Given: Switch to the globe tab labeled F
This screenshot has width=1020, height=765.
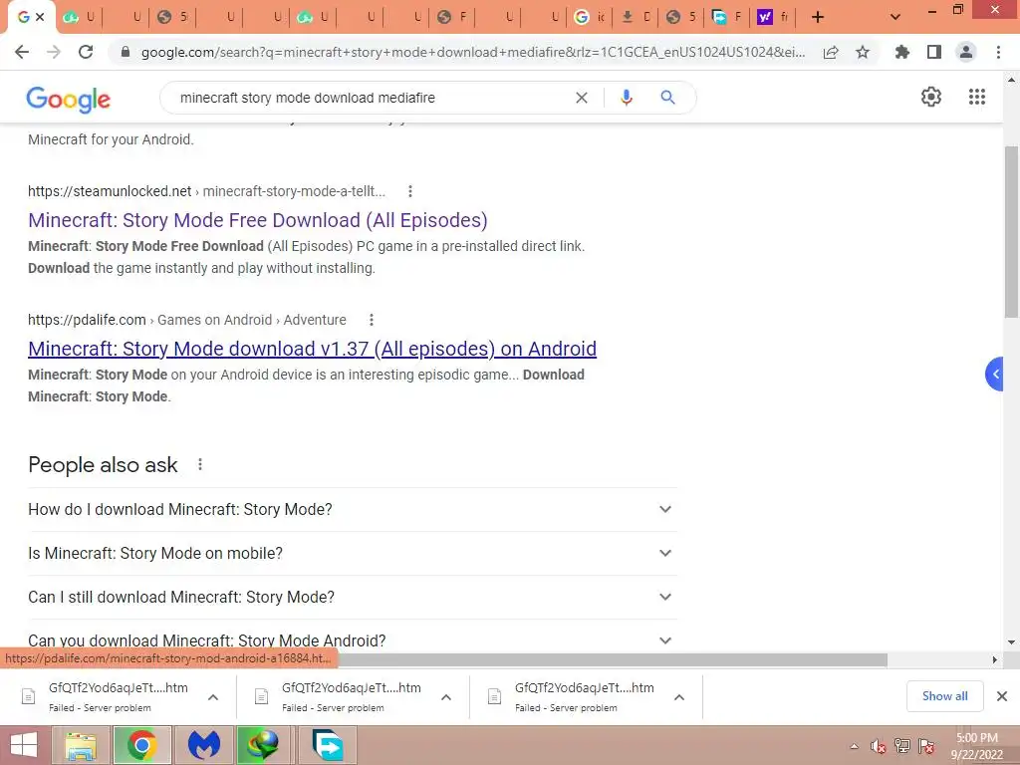Looking at the screenshot, I should 453,17.
